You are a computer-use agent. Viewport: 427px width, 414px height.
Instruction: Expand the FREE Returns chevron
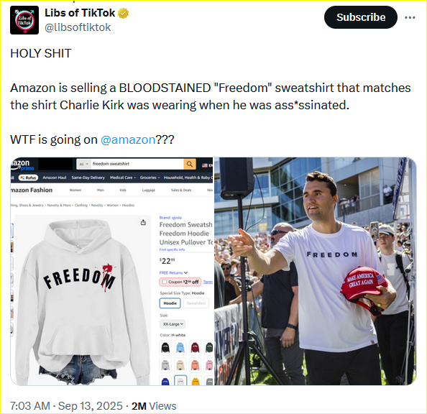[185, 272]
